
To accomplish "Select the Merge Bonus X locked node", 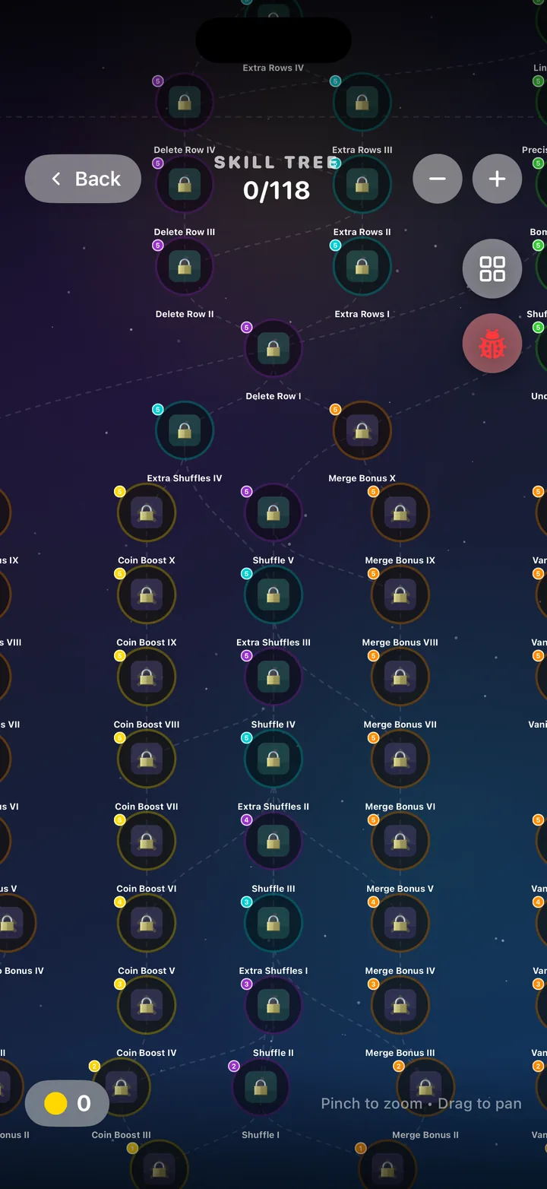I will [x=362, y=430].
